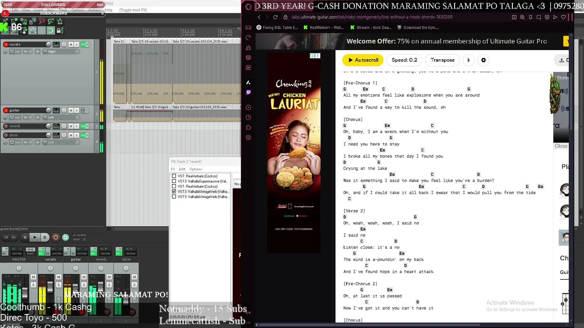Mute the vocals track in track panel
The image size is (584, 328).
point(71,44)
